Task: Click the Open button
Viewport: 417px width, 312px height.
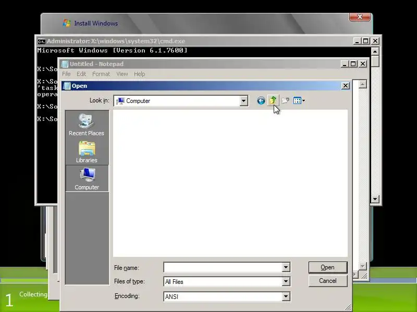Action: 328,267
